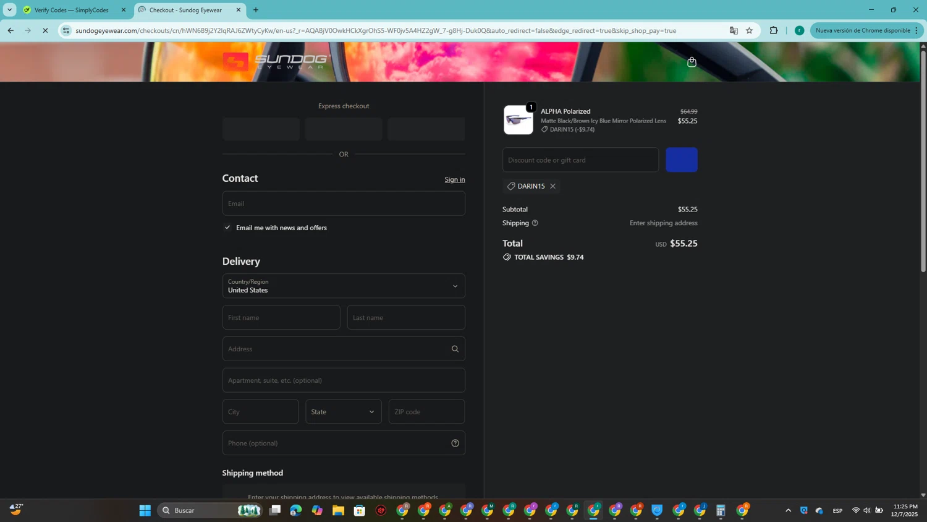This screenshot has height=522, width=927.
Task: Click the ZIP code field
Action: tap(426, 411)
